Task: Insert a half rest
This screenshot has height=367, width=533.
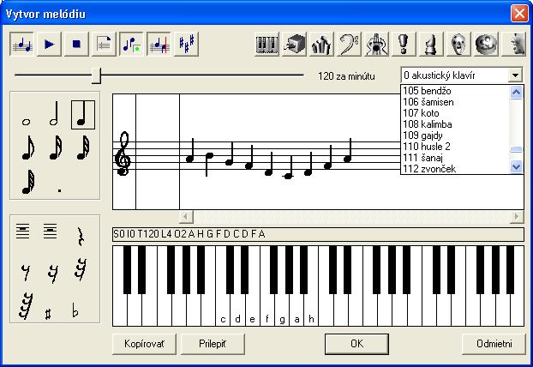Action: (x=50, y=232)
